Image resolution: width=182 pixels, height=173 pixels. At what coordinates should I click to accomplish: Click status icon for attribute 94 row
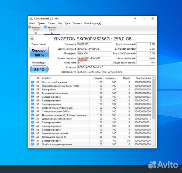click(x=32, y=97)
